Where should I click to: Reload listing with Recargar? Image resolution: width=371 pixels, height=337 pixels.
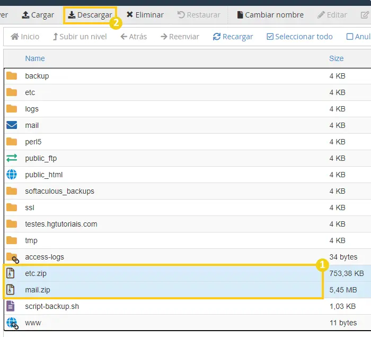[x=233, y=37]
